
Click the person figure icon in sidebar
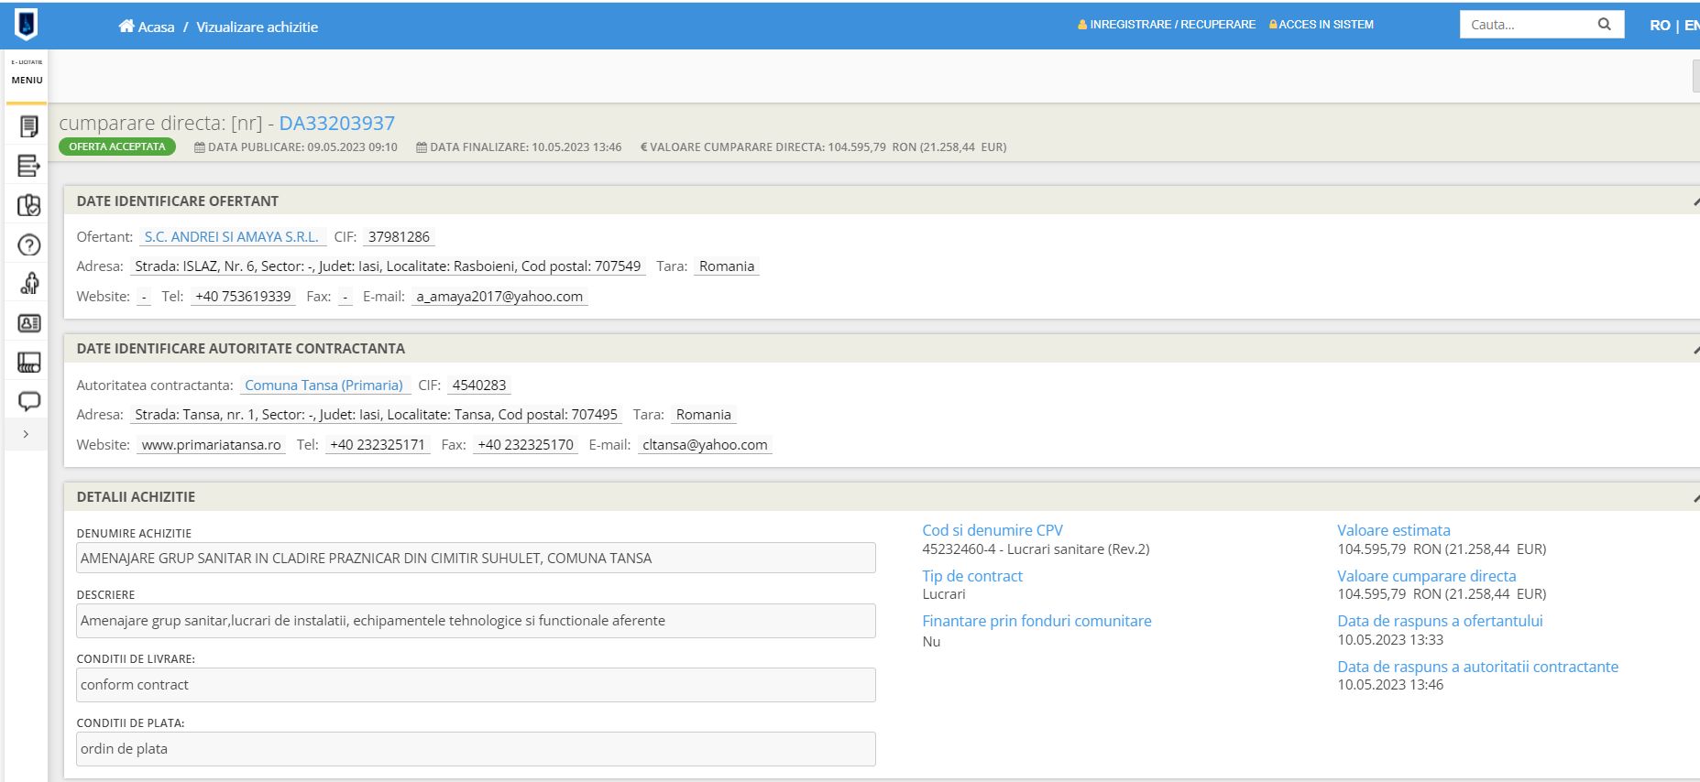coord(29,284)
